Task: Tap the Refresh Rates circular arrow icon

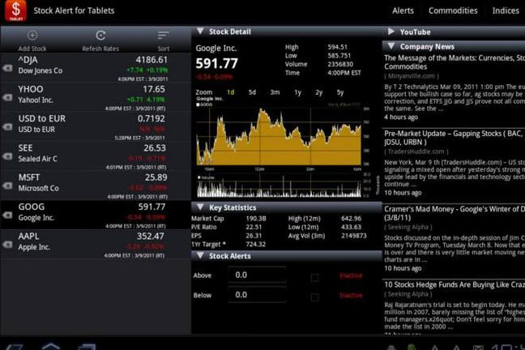Action: pos(100,35)
